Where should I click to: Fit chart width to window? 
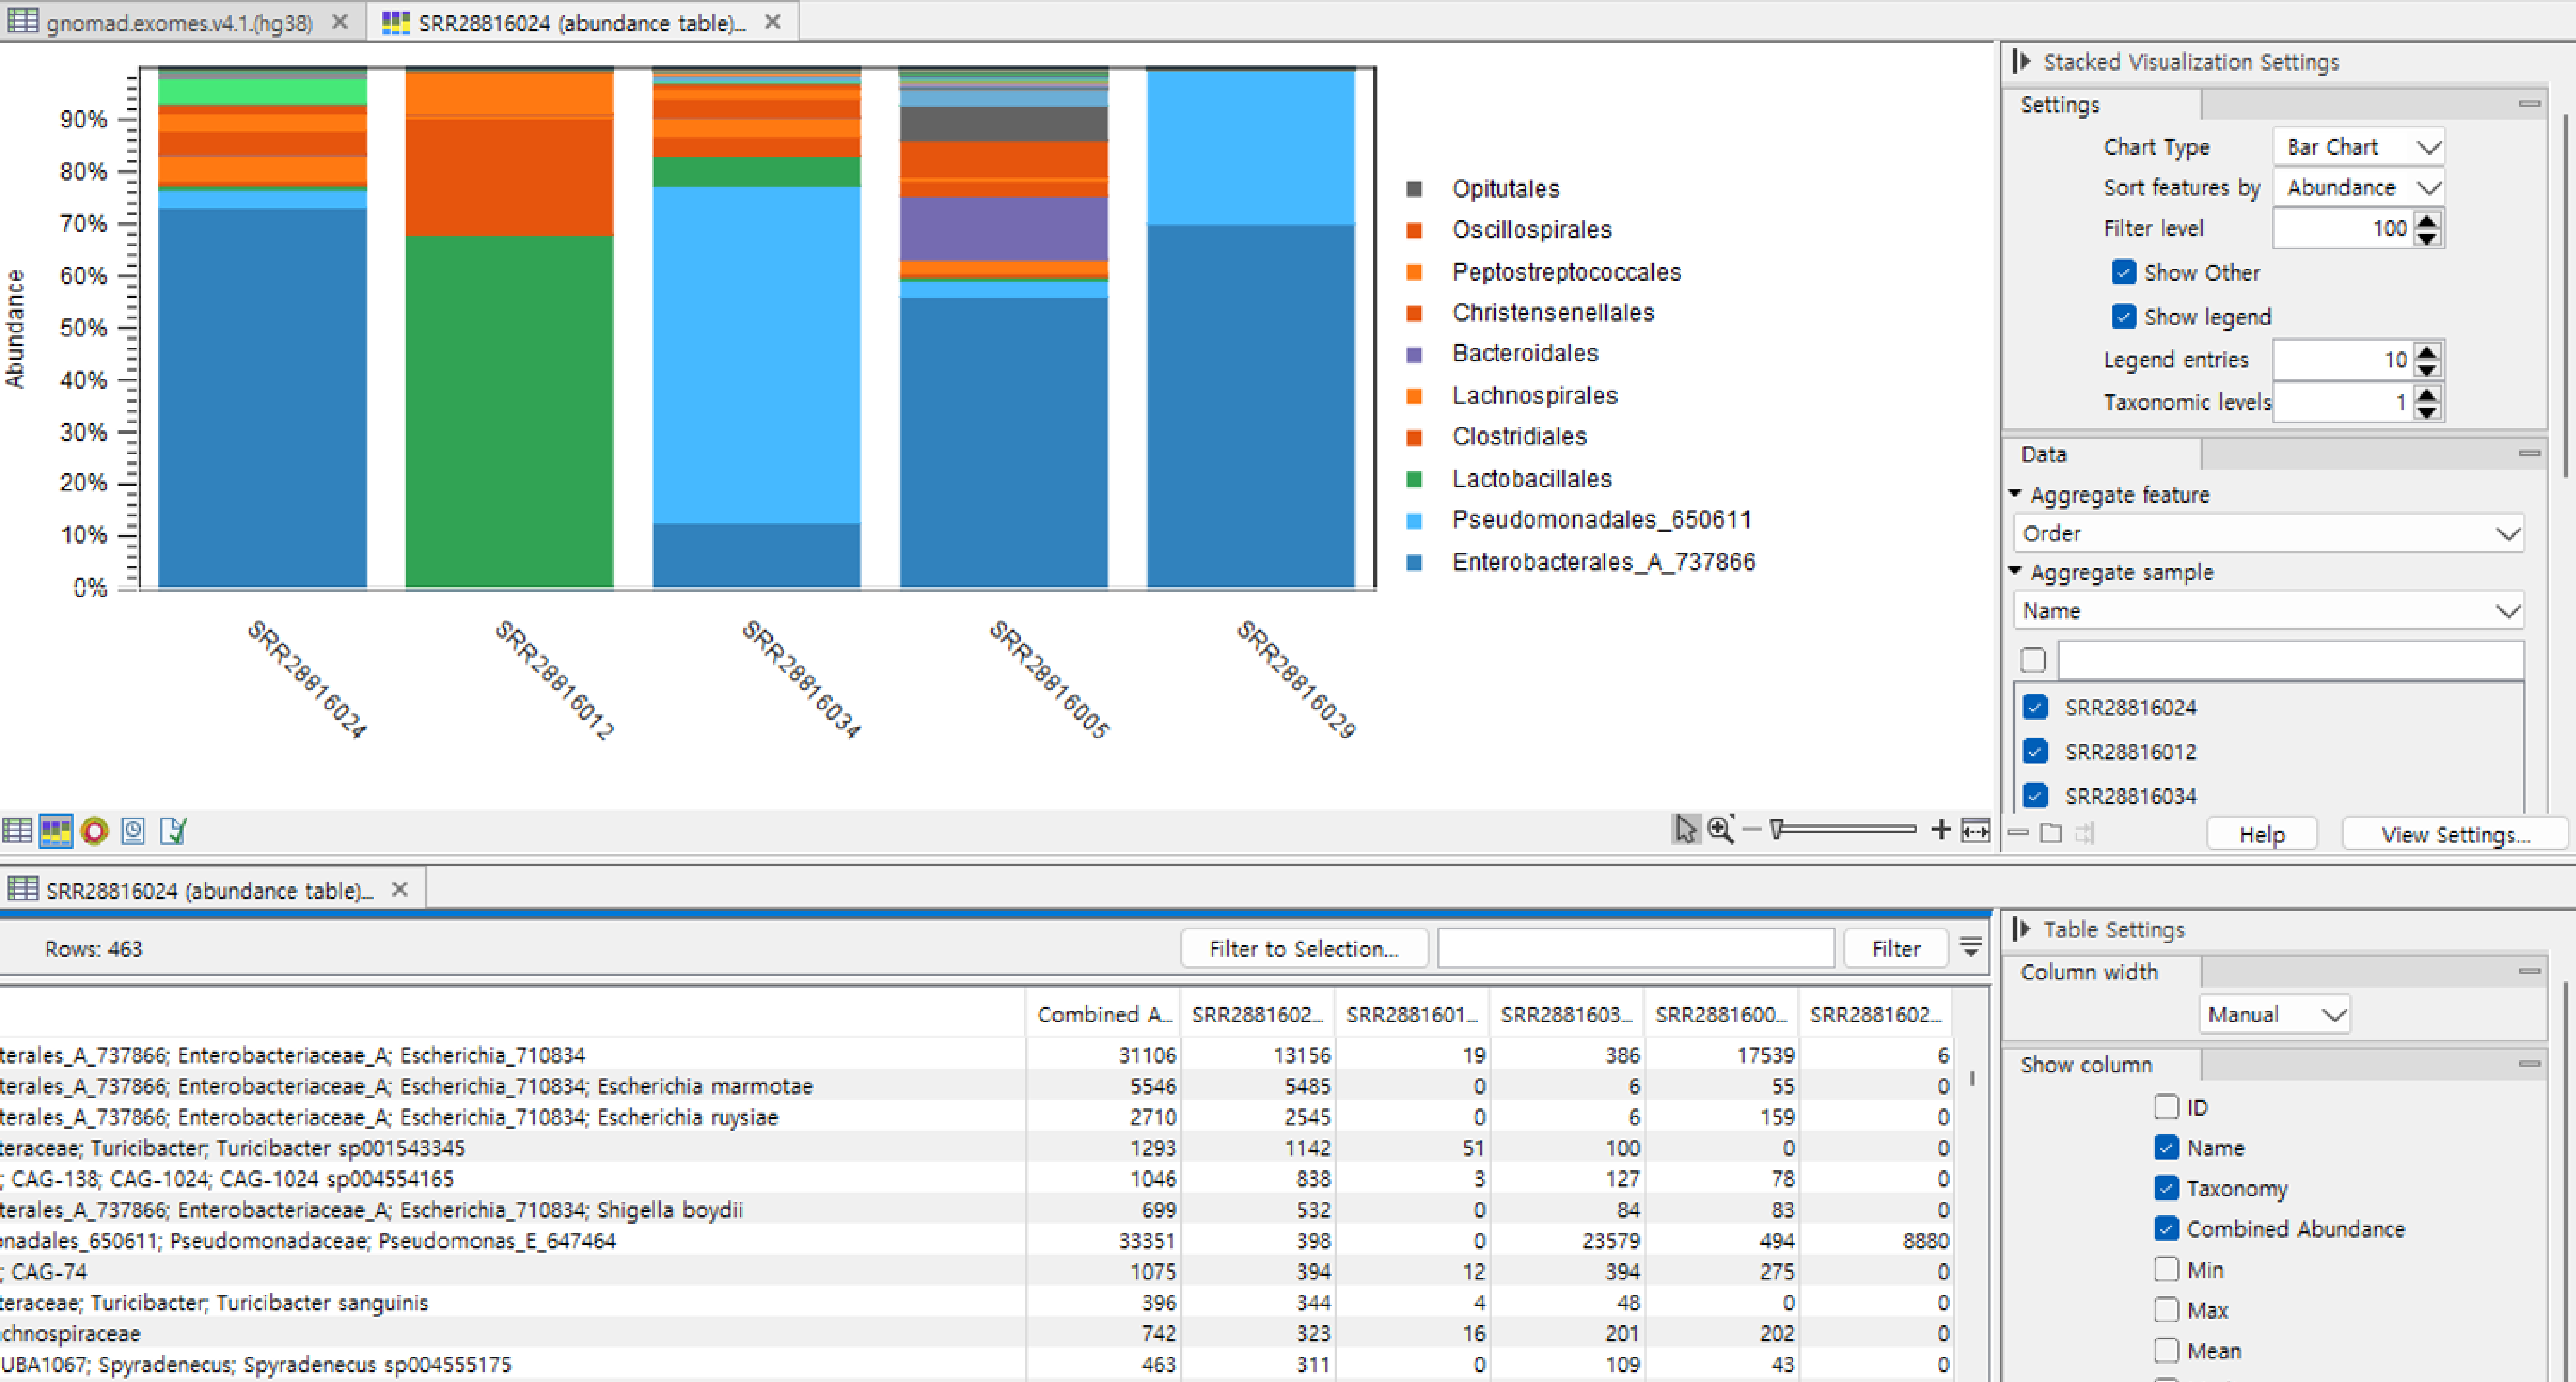point(1975,830)
